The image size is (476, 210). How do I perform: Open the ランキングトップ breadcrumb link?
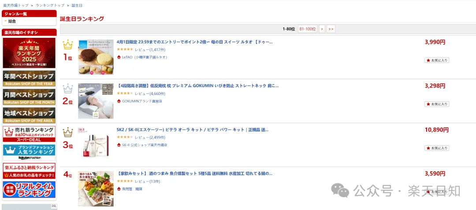pyautogui.click(x=50, y=5)
